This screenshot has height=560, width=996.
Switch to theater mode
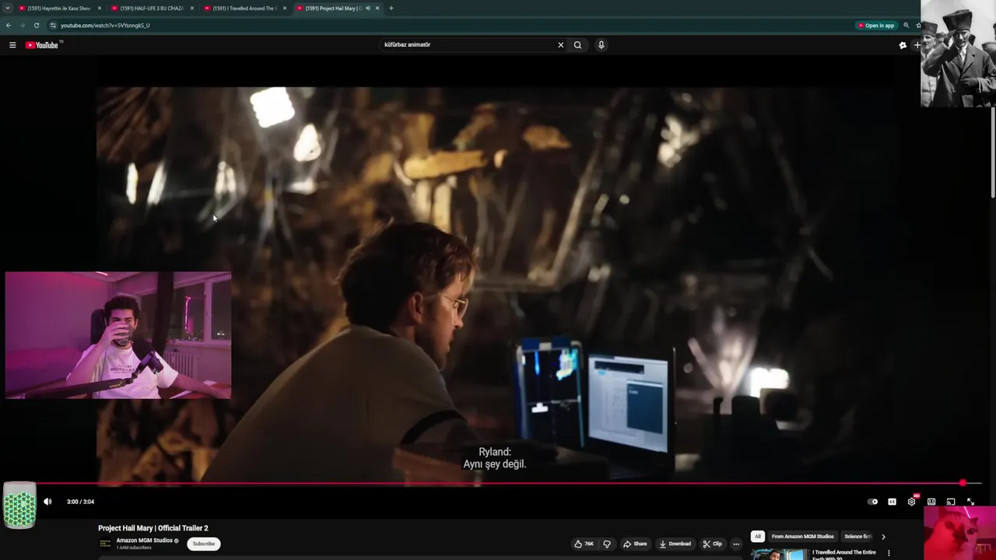931,502
